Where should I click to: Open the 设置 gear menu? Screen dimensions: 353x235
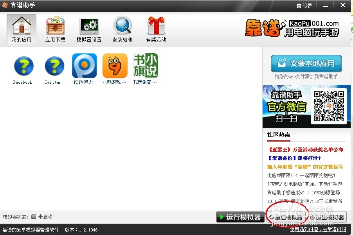(304, 5)
